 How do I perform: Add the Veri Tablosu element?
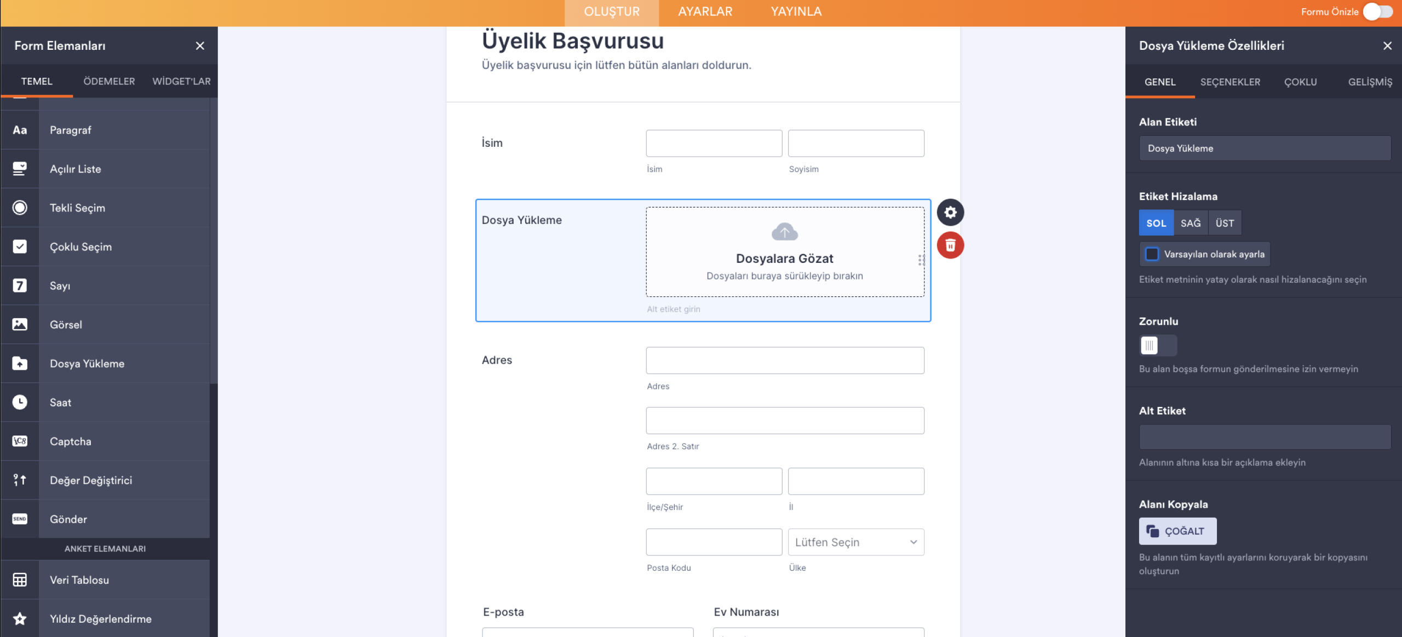pyautogui.click(x=105, y=579)
